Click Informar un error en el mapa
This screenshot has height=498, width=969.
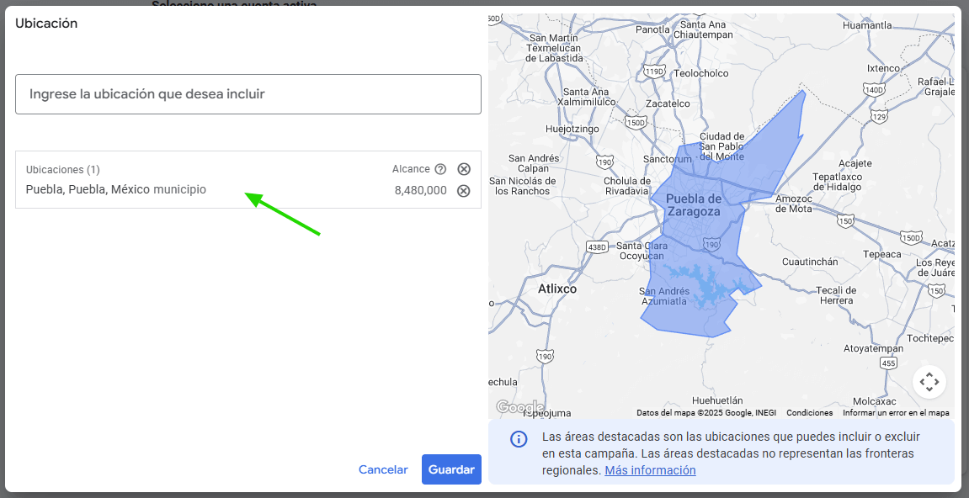896,413
